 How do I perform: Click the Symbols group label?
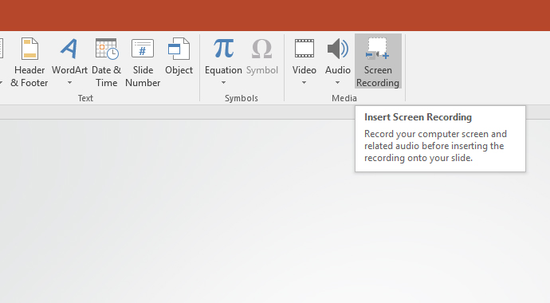point(242,98)
